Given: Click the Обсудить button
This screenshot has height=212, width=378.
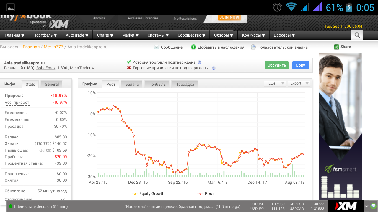Looking at the screenshot, I should click(277, 65).
